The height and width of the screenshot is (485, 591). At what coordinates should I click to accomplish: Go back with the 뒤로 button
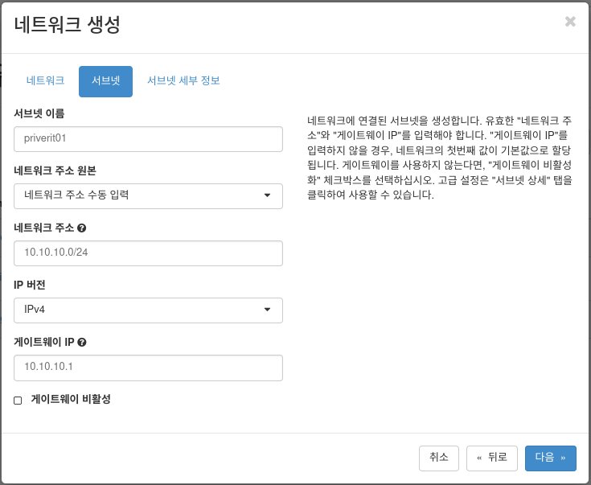[492, 458]
